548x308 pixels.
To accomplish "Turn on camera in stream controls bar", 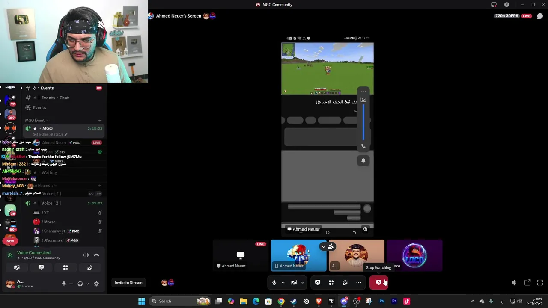I will 294,283.
